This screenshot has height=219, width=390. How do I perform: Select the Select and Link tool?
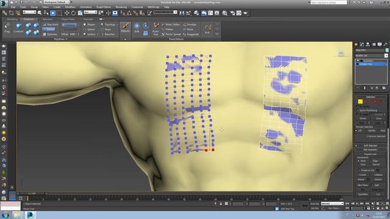tap(5, 13)
